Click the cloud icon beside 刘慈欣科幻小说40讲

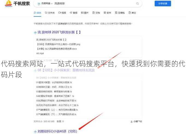[35, 132]
